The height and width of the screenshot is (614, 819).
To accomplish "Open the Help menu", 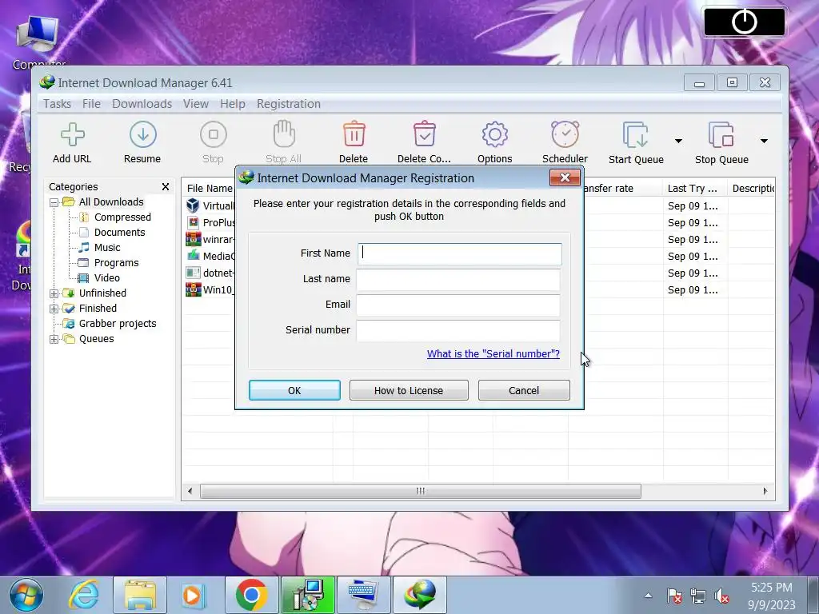I will click(233, 104).
